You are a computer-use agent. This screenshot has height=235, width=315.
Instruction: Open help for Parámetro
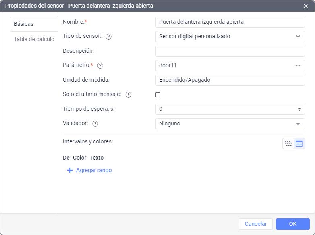[100, 66]
